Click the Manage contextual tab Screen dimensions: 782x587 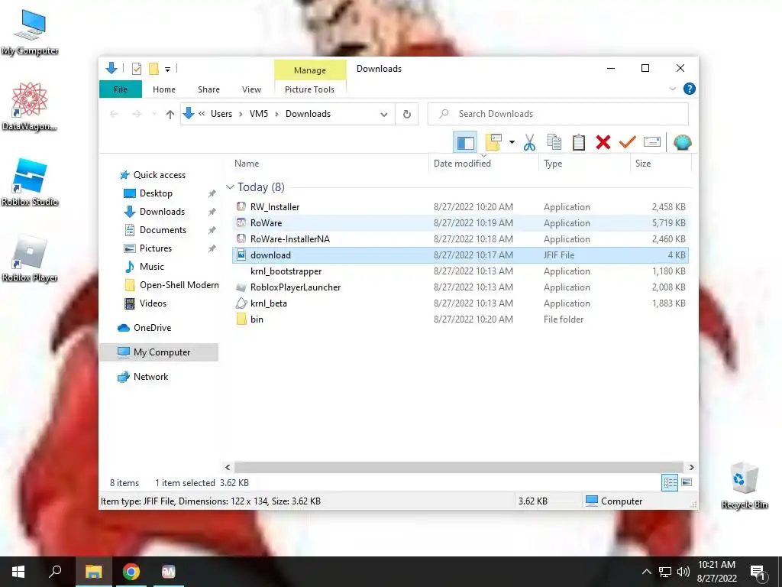(310, 70)
